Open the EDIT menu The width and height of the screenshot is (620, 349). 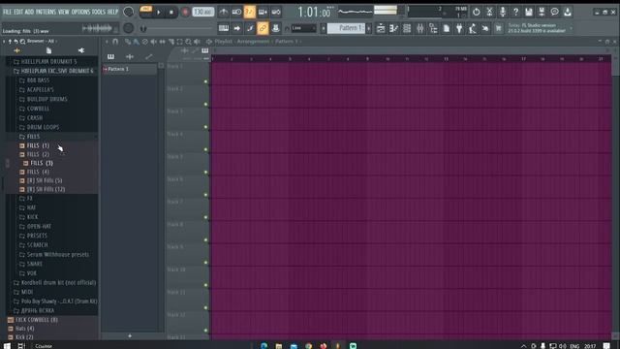point(18,12)
